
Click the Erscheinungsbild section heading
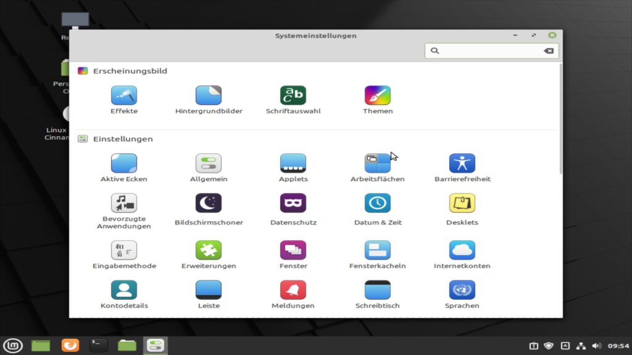click(x=130, y=71)
